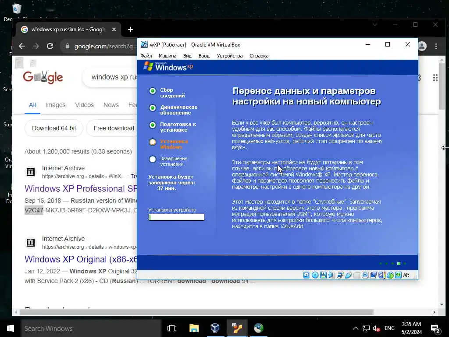
Task: Open the Устройства menu in VirtualBox
Action: pos(230,56)
